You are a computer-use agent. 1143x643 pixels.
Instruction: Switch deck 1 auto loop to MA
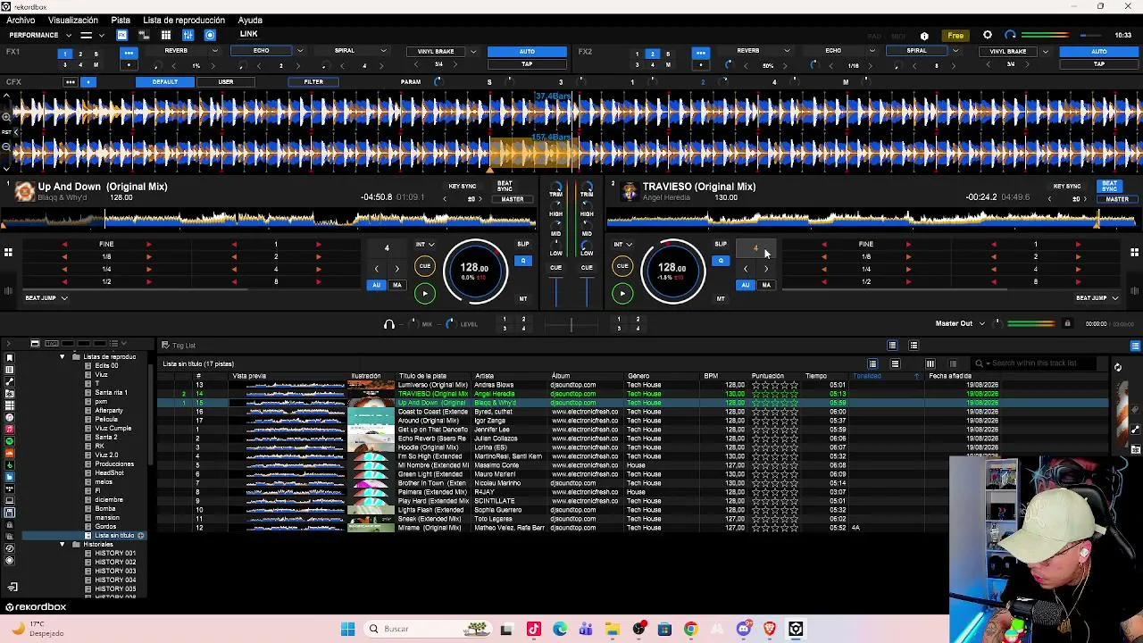pos(397,285)
